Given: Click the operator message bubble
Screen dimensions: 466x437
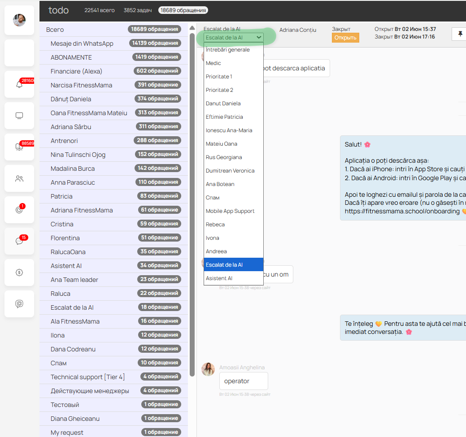Looking at the screenshot, I should (x=244, y=381).
